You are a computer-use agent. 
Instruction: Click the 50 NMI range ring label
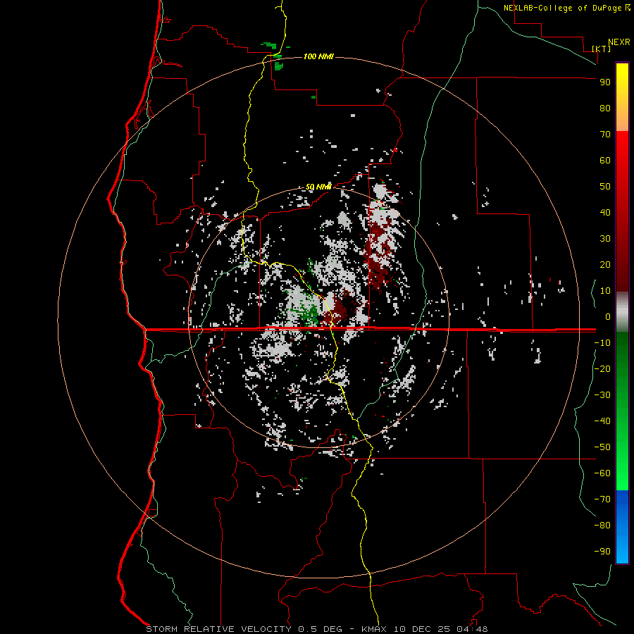pyautogui.click(x=318, y=187)
